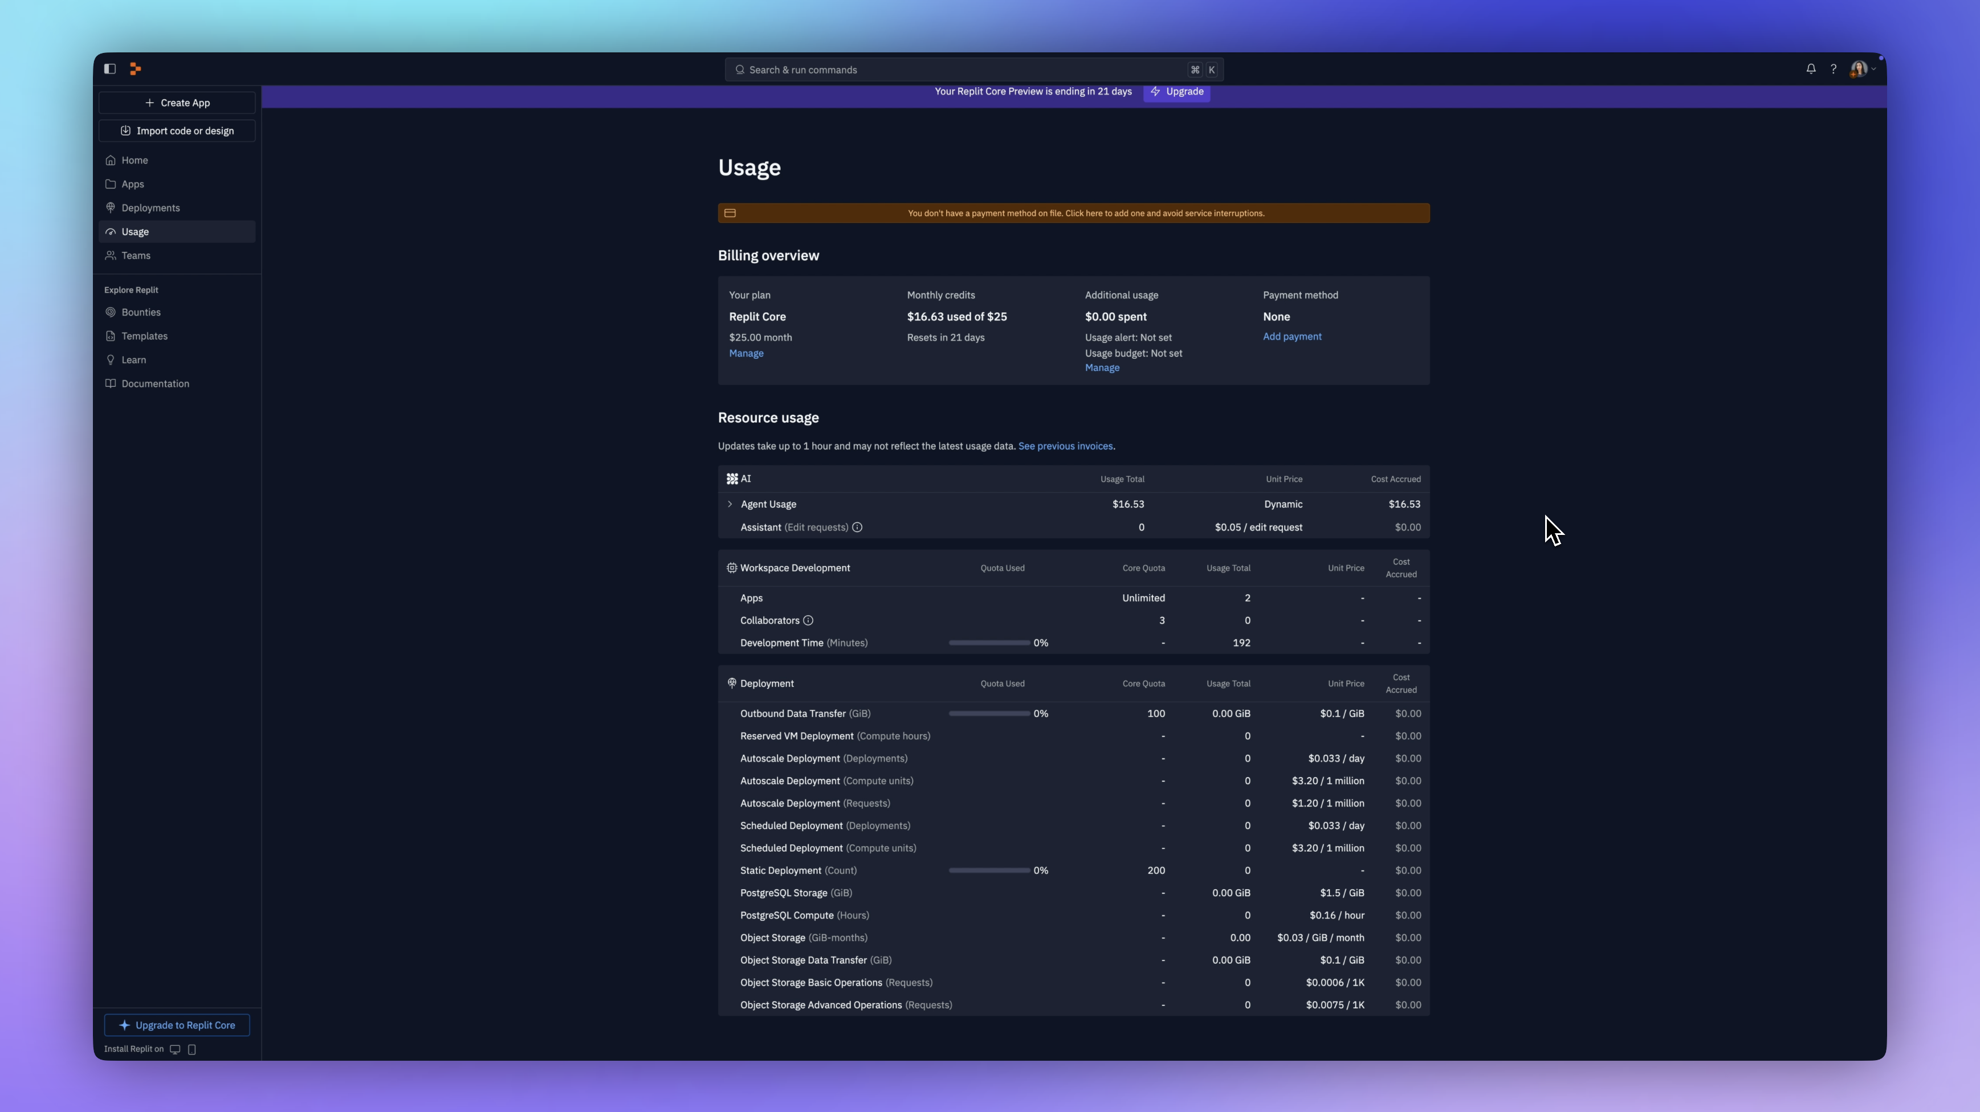Click Outbound Data Transfer quota bar
This screenshot has width=1980, height=1112.
point(989,714)
